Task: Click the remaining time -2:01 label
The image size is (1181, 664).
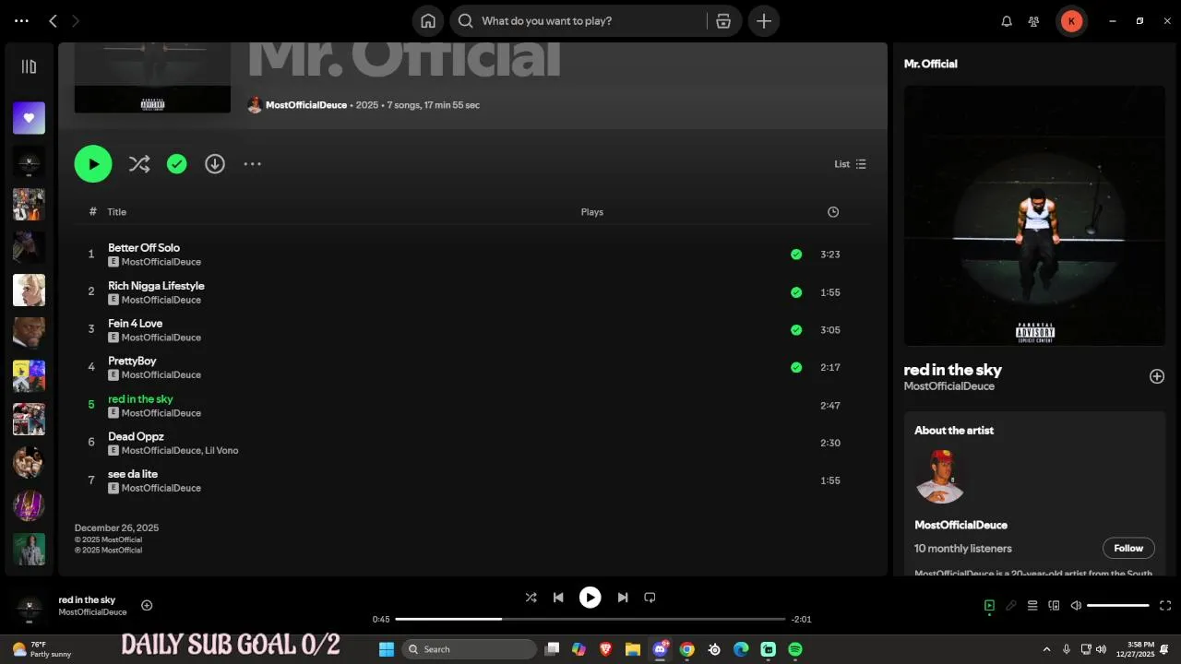Action: point(801,619)
